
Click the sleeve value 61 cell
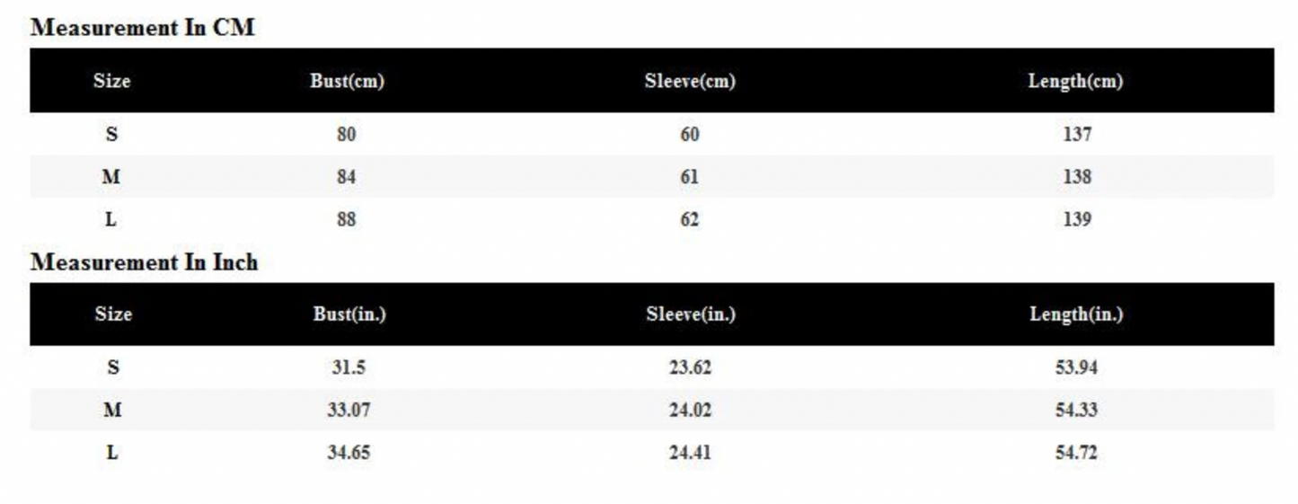[689, 177]
